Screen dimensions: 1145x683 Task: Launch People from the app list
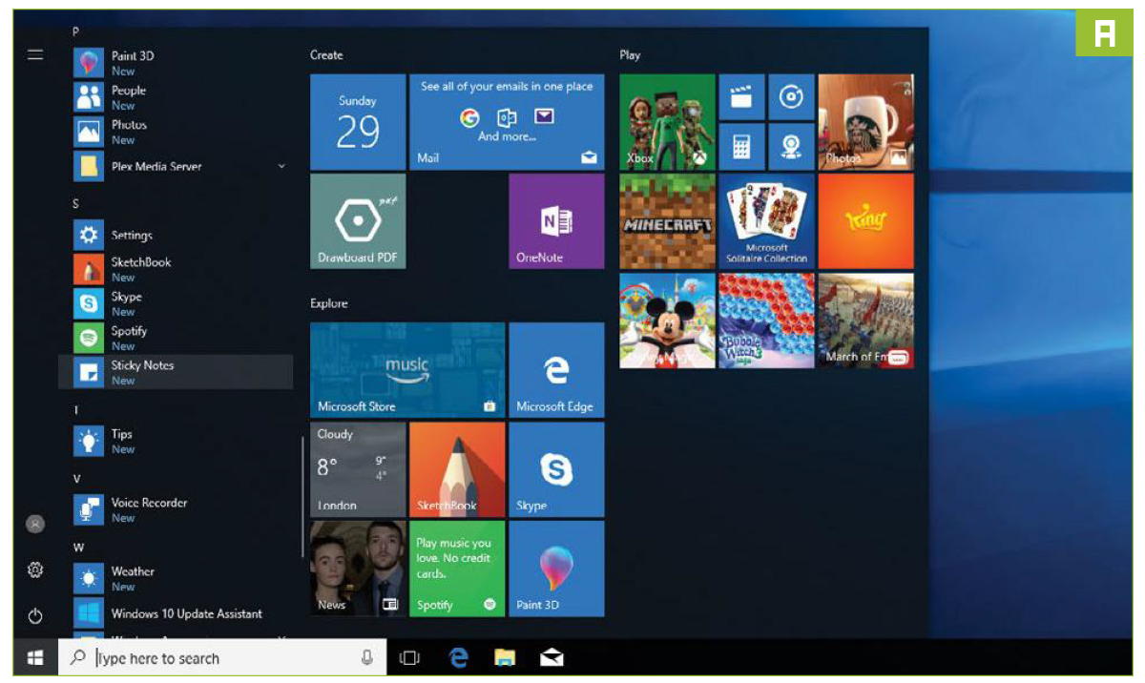pos(176,97)
